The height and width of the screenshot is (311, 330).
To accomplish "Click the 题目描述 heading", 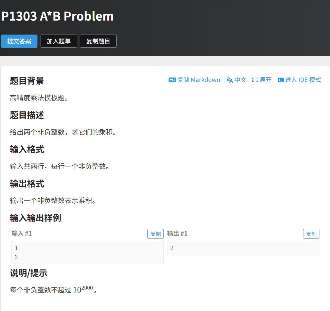I will pyautogui.click(x=27, y=115).
